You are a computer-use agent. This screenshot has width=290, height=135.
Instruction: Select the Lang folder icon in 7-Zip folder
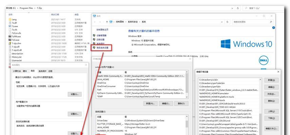pyautogui.click(x=10, y=19)
